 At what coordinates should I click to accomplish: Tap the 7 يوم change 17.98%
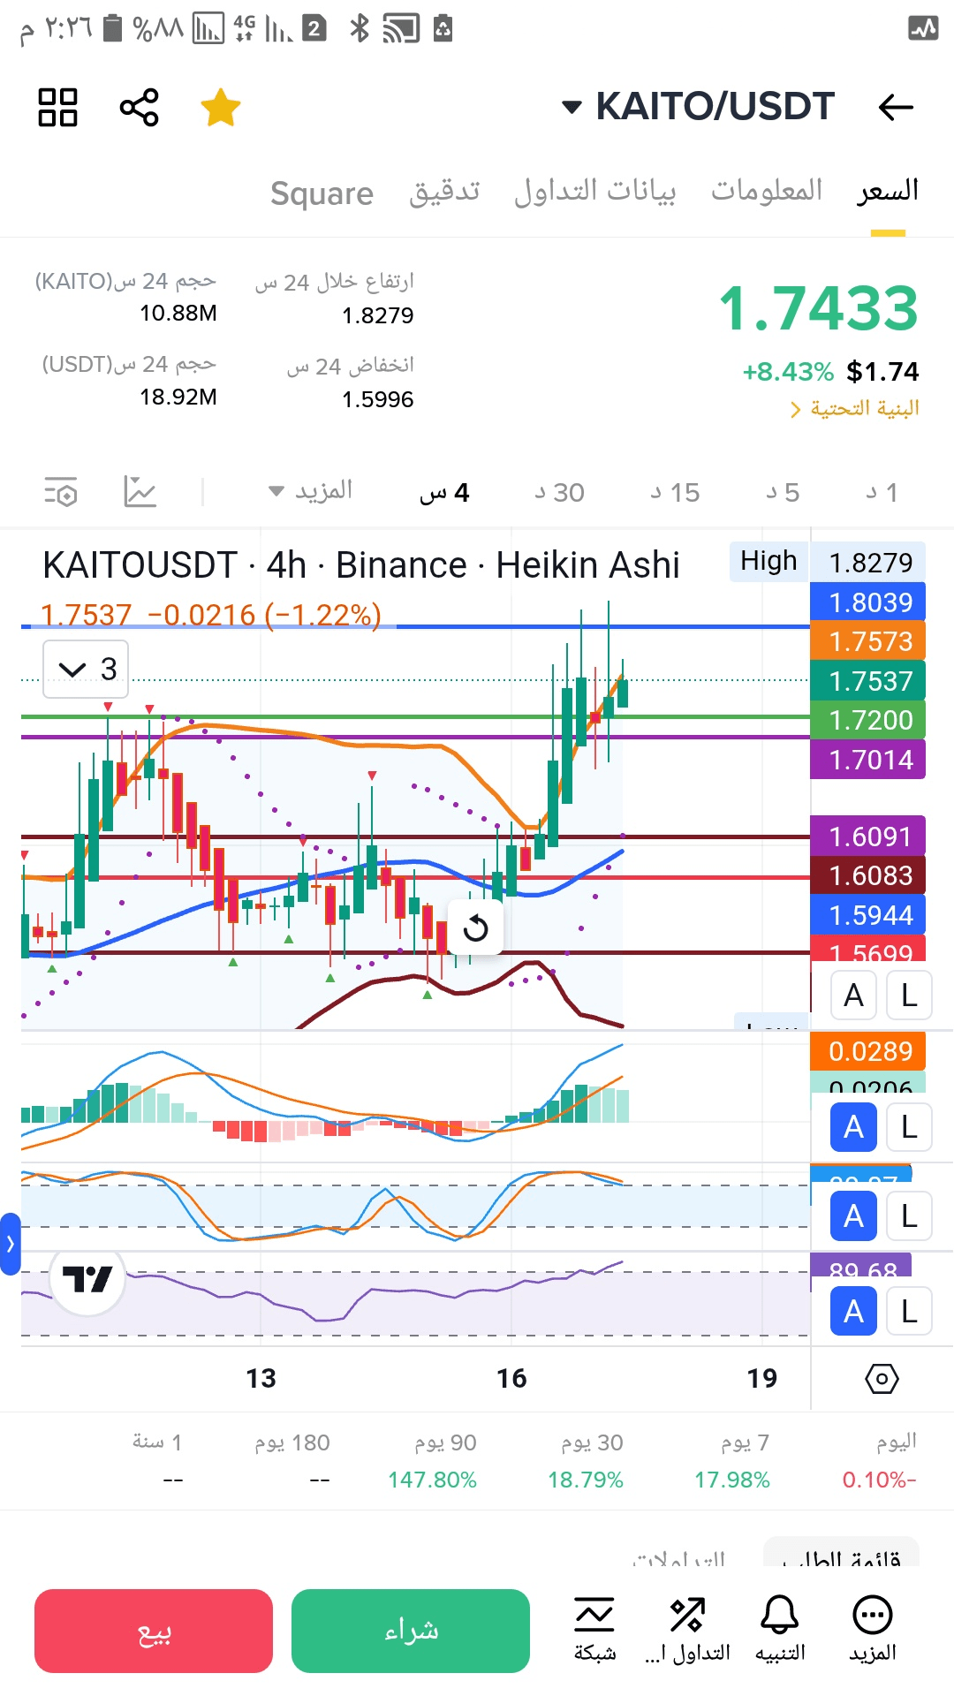pos(732,1480)
